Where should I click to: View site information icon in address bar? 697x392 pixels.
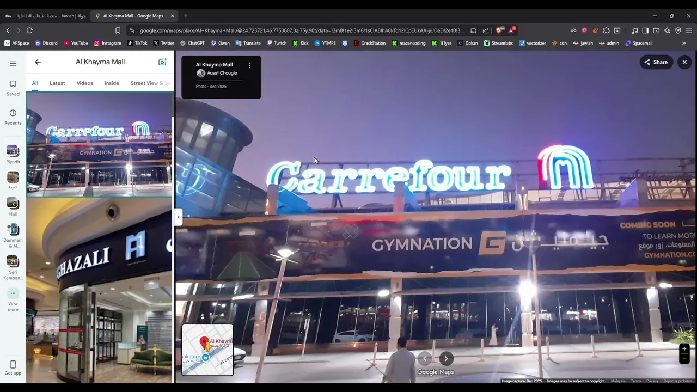[x=132, y=30]
